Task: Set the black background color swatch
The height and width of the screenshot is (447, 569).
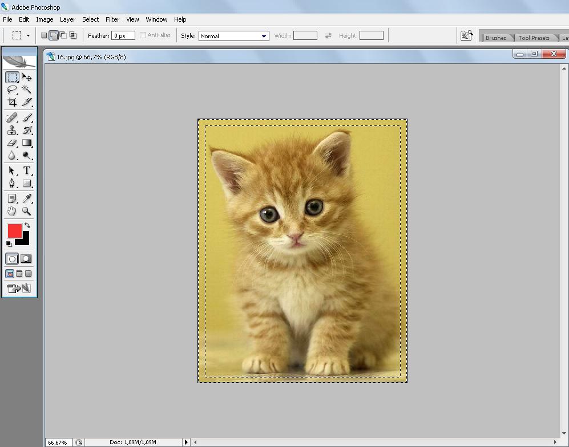Action: (25, 240)
